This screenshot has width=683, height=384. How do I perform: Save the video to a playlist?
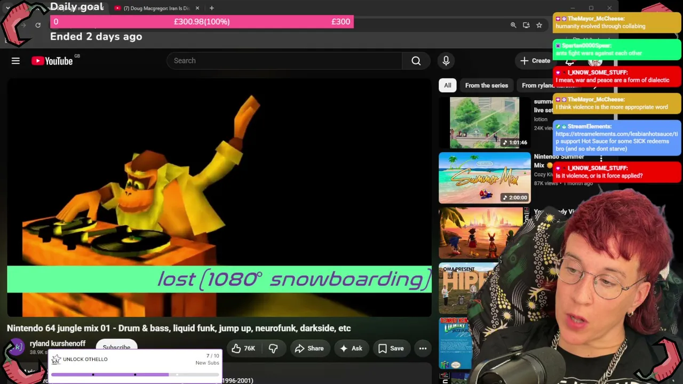(391, 348)
